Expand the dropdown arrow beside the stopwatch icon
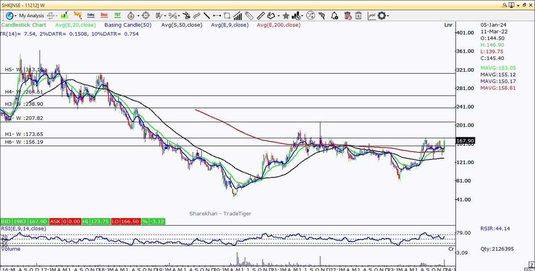This screenshot has height=271, width=535. point(139,16)
